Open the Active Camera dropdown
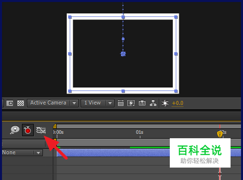 tap(53, 103)
